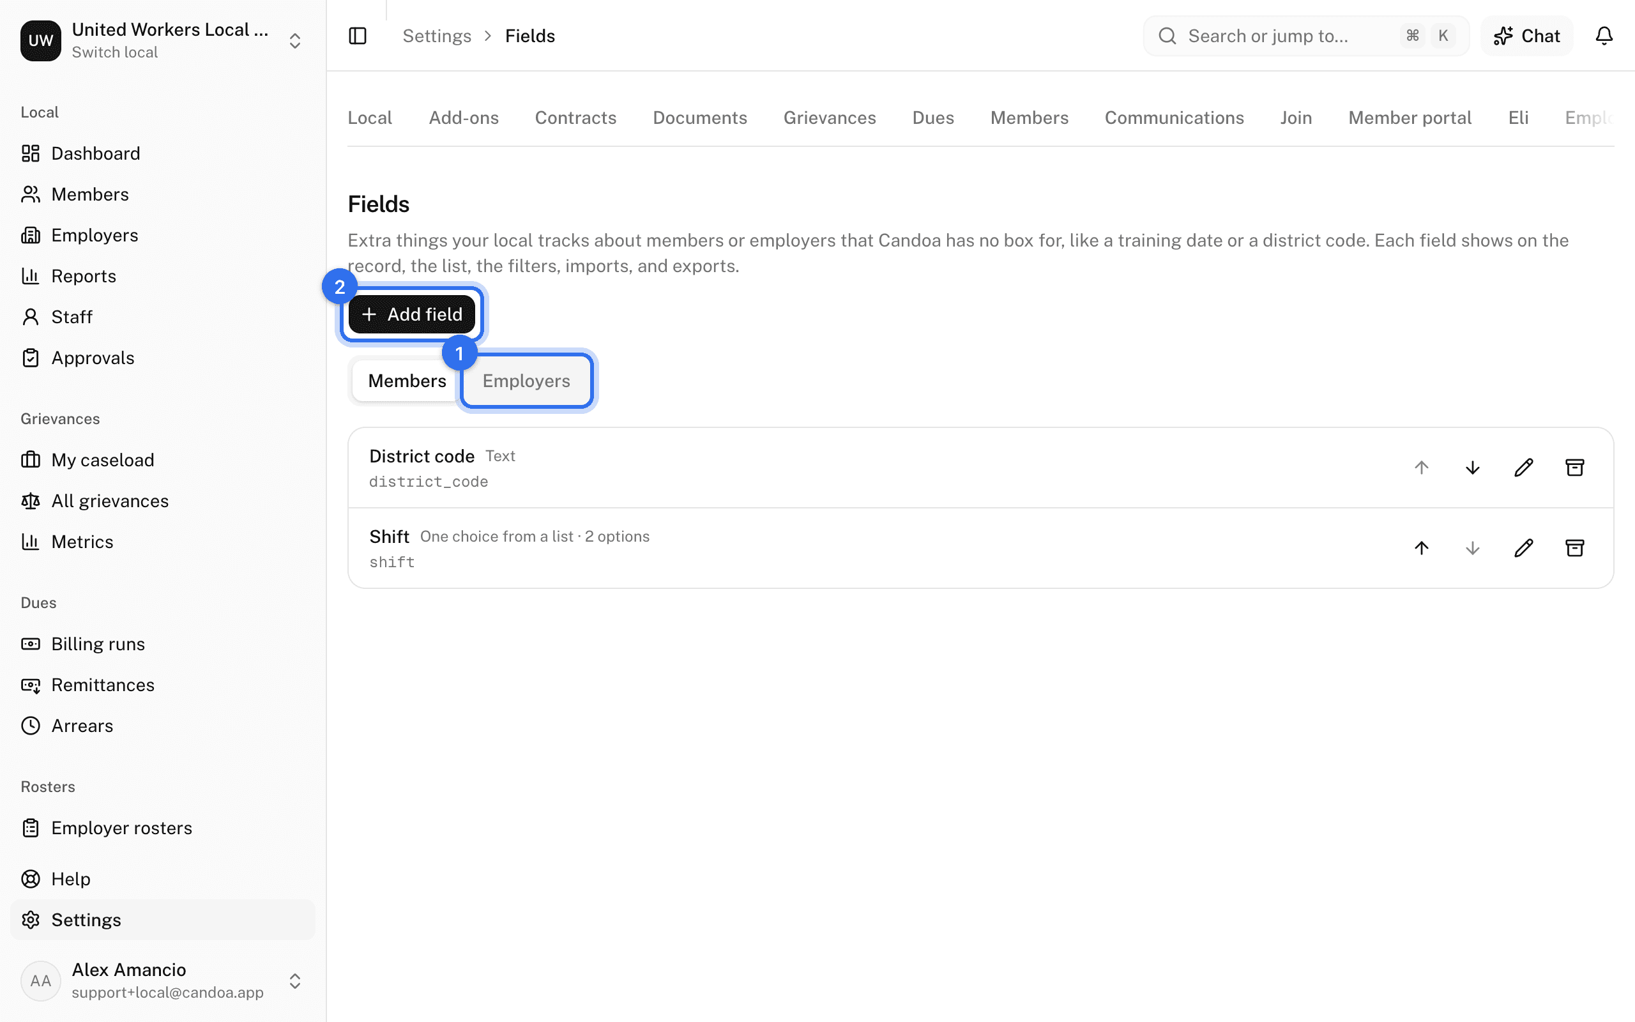Move Shift field down
Screen dimensions: 1635x1022
pos(1472,548)
